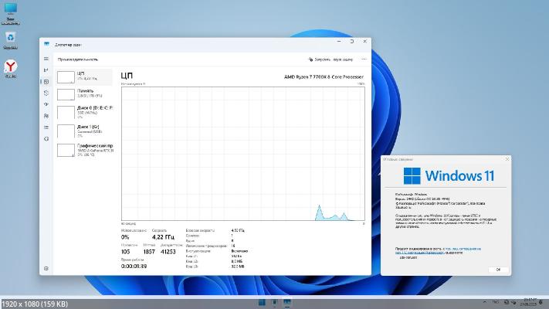Open Task Manager settings gear icon
This screenshot has height=309, width=549.
point(46,268)
